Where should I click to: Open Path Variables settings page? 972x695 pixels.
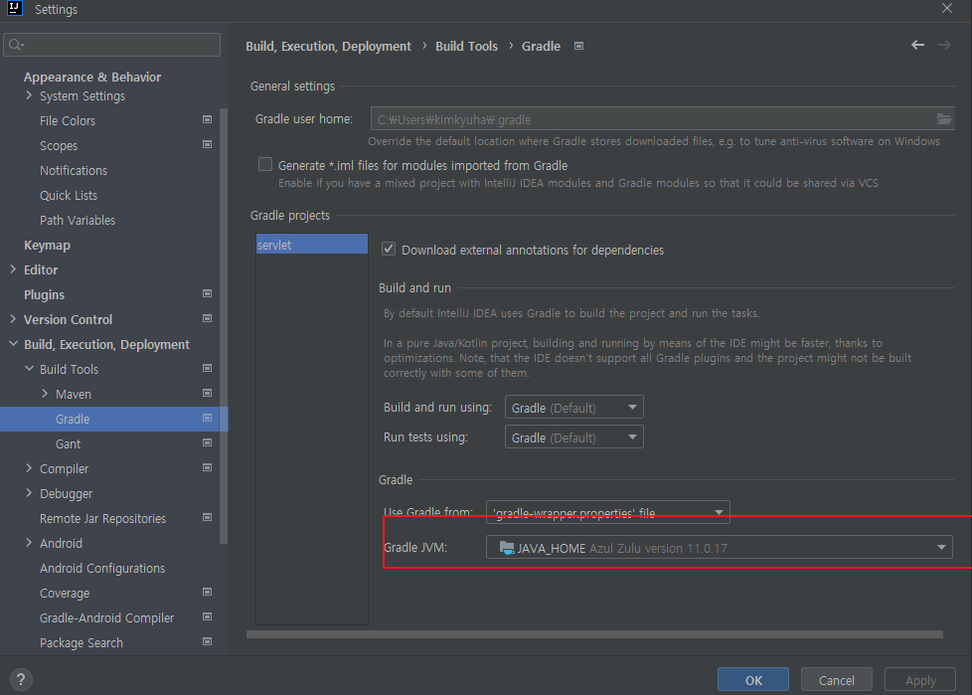(78, 220)
